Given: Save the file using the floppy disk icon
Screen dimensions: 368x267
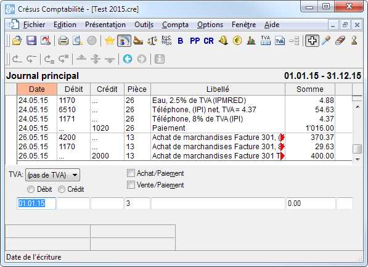Looking at the screenshot, I should pos(31,41).
